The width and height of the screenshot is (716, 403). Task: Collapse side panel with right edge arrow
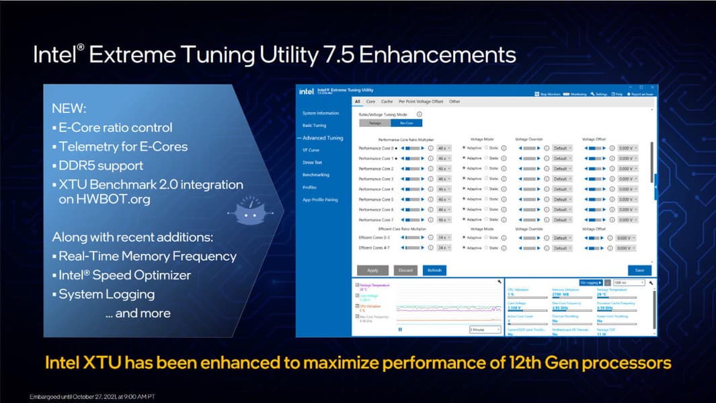click(655, 187)
